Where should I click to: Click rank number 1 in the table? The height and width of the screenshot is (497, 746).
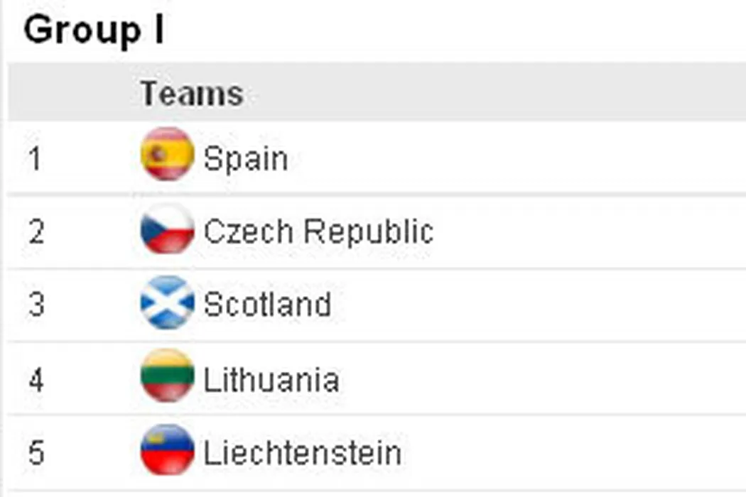pos(36,158)
